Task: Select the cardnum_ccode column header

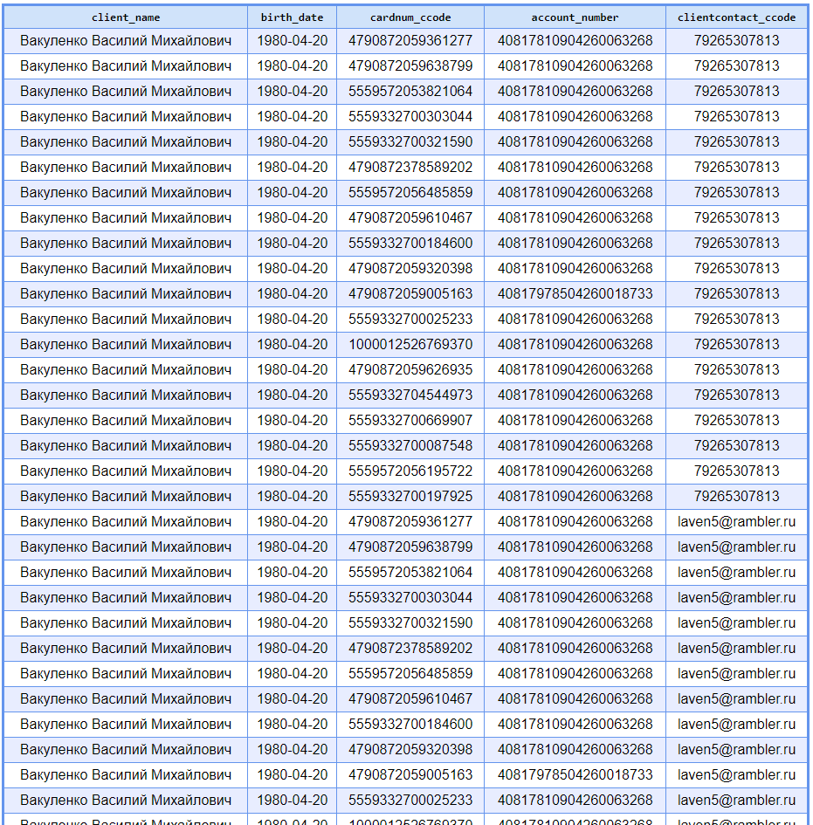Action: pos(410,17)
